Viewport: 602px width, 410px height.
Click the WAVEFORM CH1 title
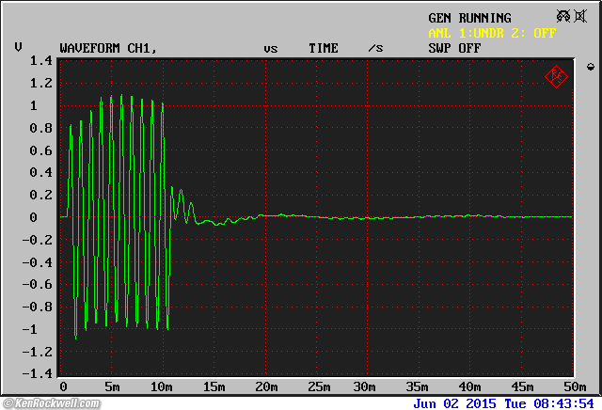[x=109, y=48]
